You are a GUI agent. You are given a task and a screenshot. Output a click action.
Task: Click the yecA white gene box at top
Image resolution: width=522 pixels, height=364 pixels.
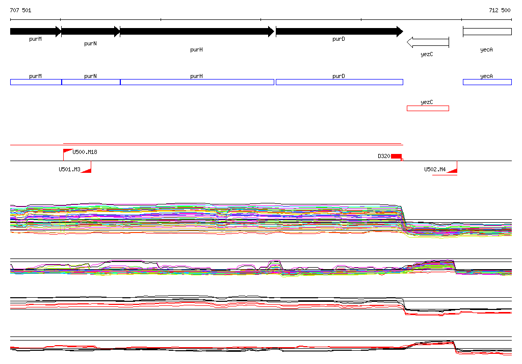click(487, 32)
